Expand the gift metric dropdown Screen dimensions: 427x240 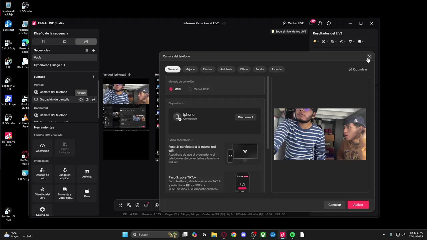(x=361, y=42)
